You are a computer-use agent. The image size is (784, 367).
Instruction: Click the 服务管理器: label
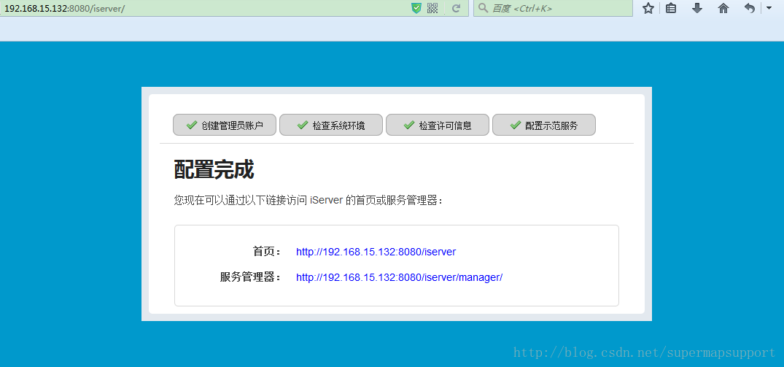(251, 277)
